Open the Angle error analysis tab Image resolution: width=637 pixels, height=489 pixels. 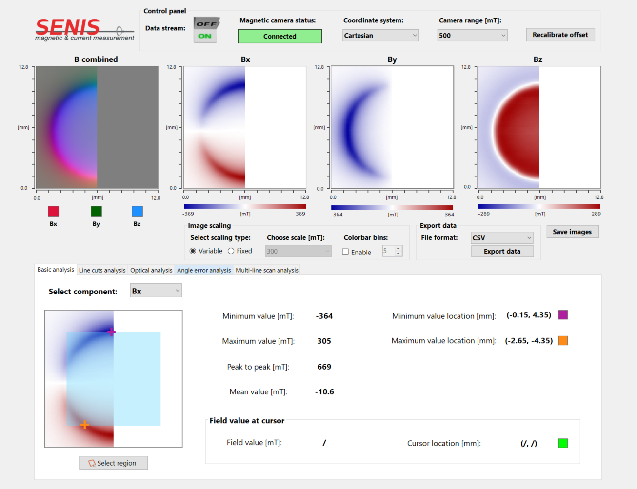[204, 270]
